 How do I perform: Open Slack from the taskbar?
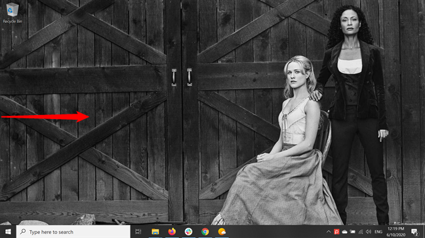click(188, 231)
